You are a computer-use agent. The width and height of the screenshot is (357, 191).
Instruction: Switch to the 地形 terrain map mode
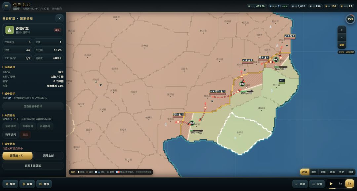tap(314, 172)
